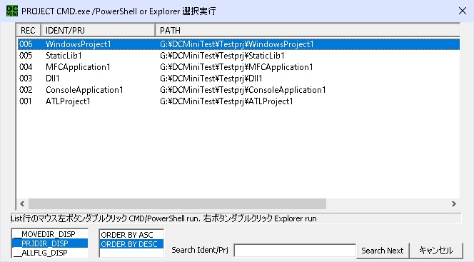The image size is (474, 262).
Task: Click the Search Ident/Prj label
Action: (200, 250)
